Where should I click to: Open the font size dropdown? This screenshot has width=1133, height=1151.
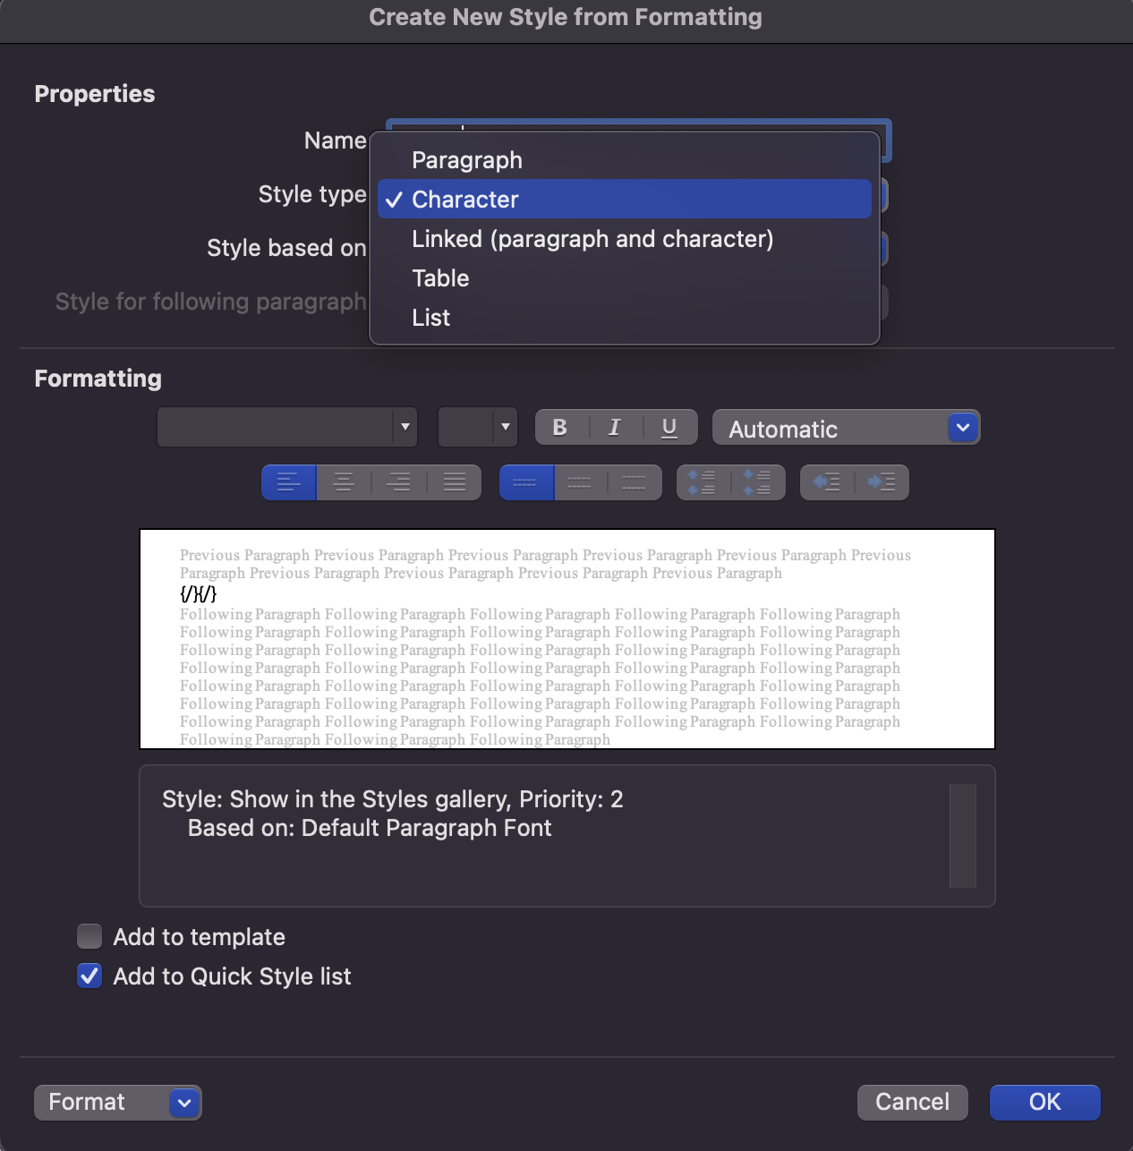click(504, 427)
